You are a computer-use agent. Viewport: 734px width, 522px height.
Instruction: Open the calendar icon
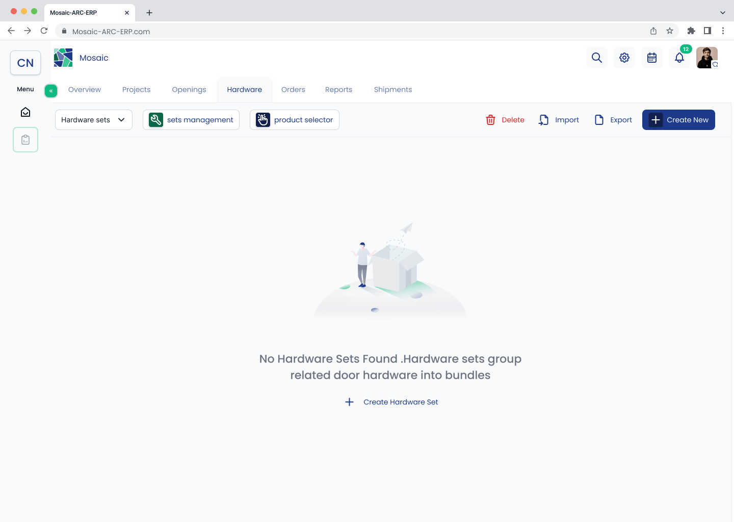tap(652, 58)
